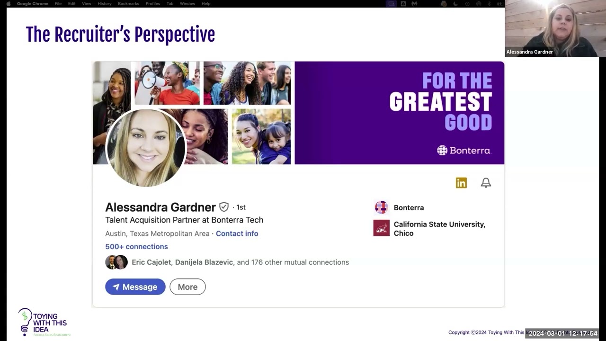Click the California State University logo icon

pos(381,228)
